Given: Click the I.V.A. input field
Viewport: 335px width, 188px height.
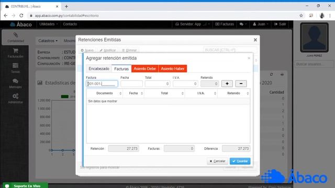Looking at the screenshot, I should (185, 84).
